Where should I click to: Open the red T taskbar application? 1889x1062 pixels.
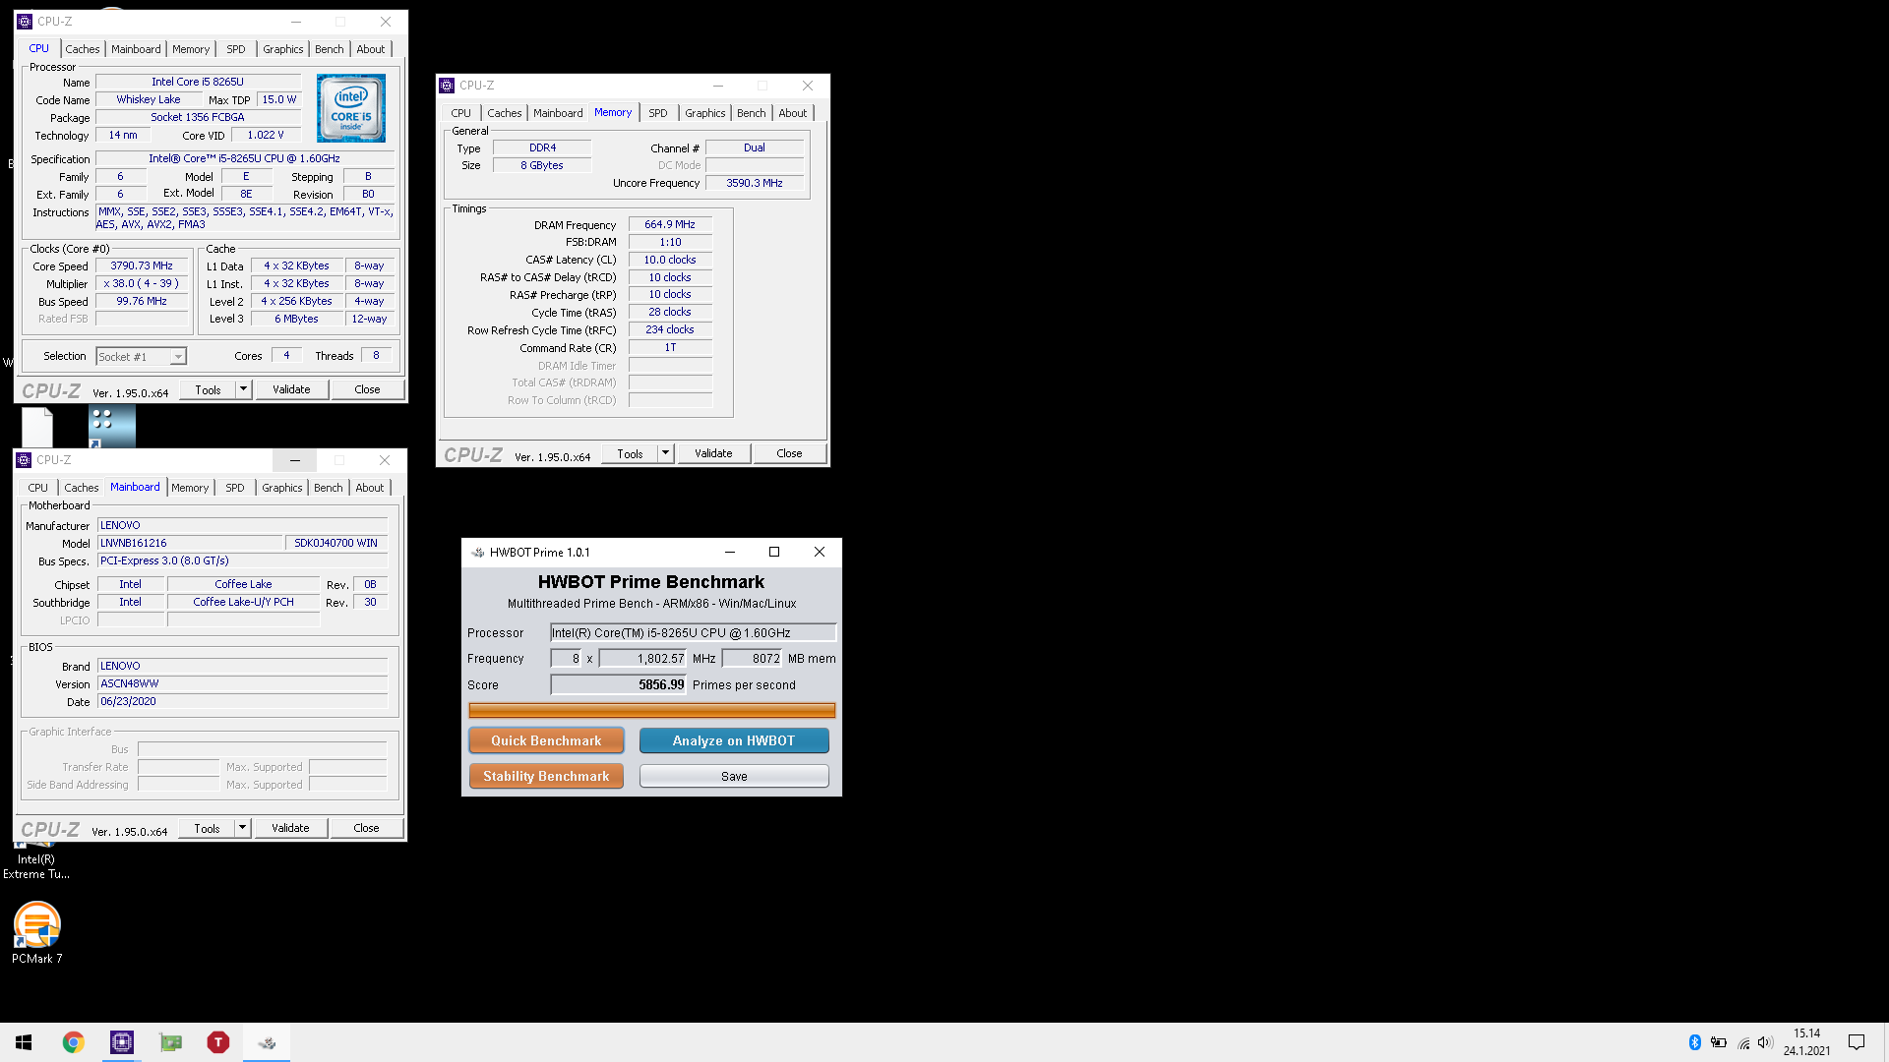click(x=218, y=1042)
